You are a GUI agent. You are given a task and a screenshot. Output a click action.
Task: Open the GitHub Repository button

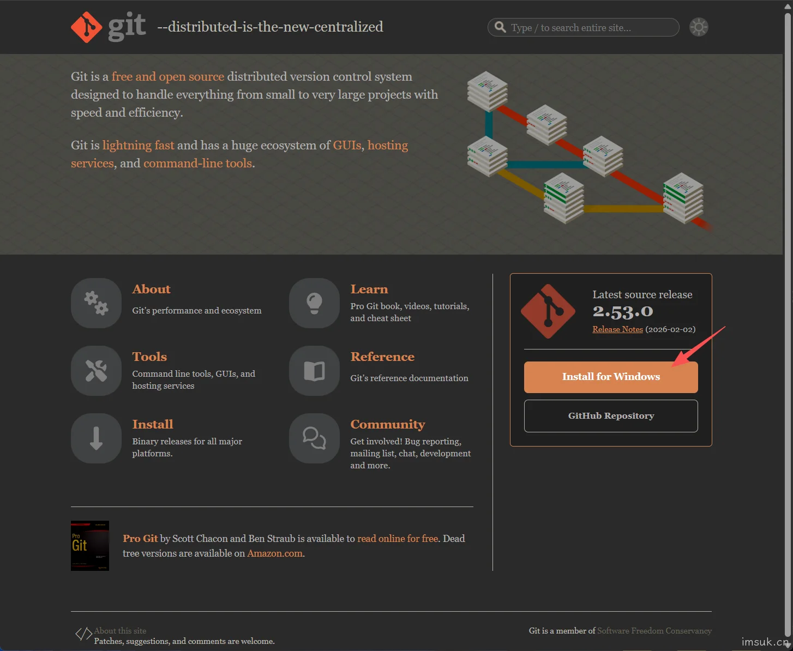pyautogui.click(x=611, y=416)
